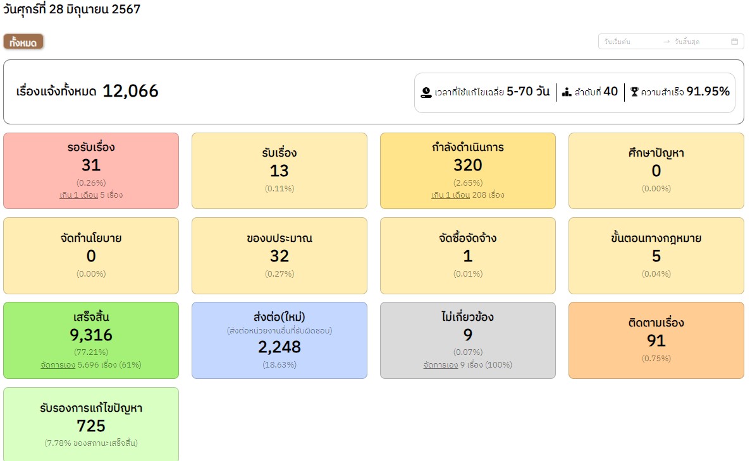
Task: Click the arrow between start and end dates
Action: pos(667,42)
